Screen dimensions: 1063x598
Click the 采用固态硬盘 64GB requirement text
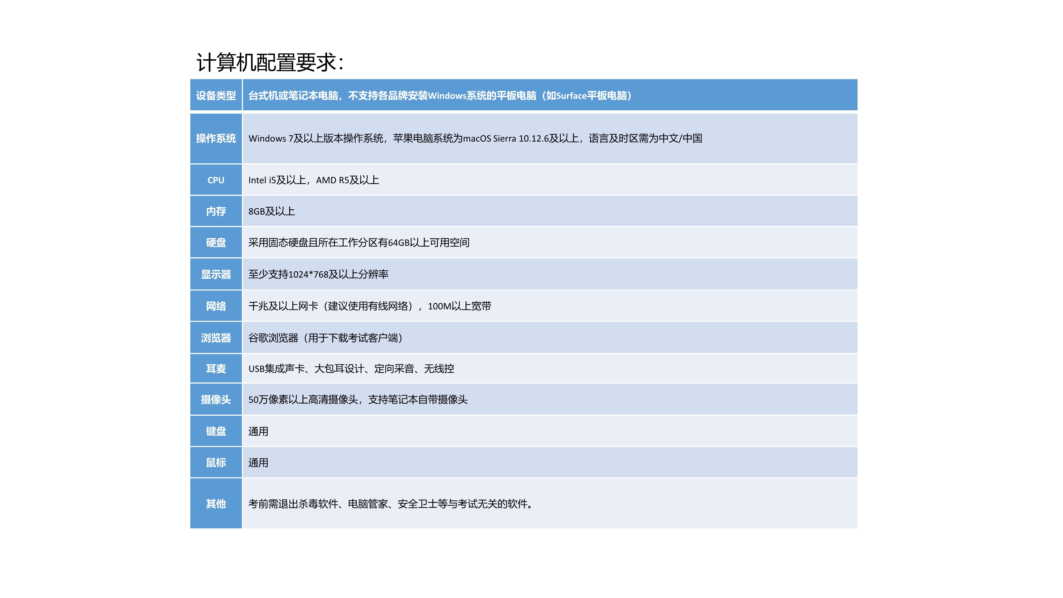click(359, 243)
